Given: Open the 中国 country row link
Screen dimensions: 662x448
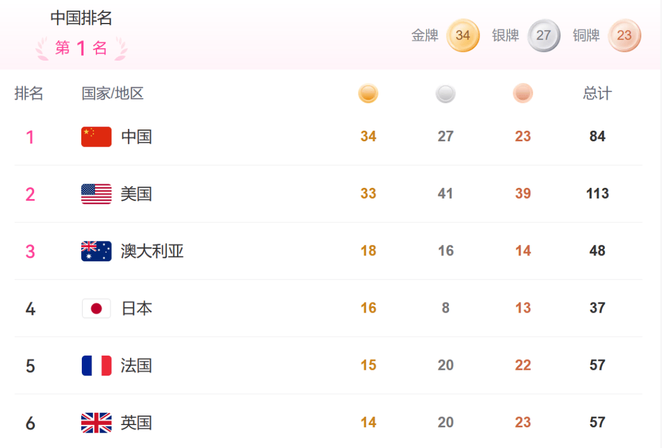Looking at the screenshot, I should click(137, 137).
